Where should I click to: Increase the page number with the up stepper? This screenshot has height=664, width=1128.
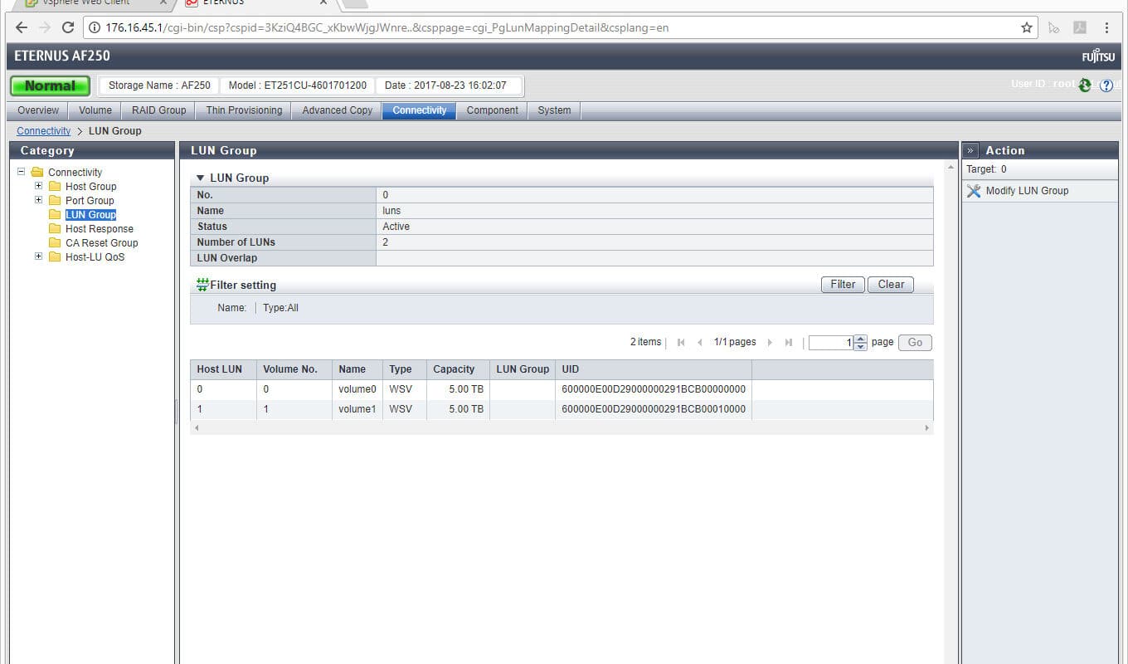point(860,339)
